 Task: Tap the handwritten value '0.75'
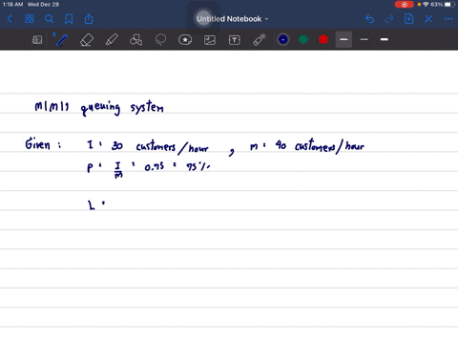[x=155, y=166]
